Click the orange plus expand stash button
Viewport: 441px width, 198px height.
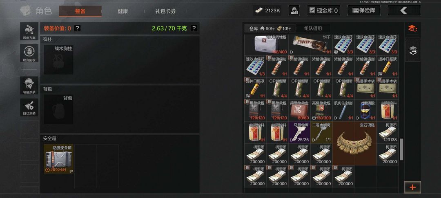(x=412, y=187)
